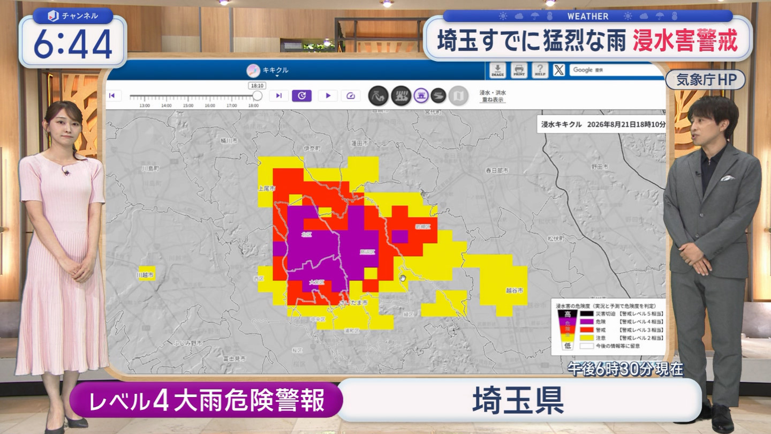The image size is (771, 434).
Task: Click the Google search field
Action: pos(616,70)
